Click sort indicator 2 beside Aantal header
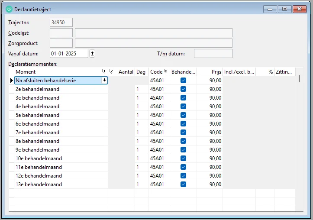Viewport: 313px width, 220px height. click(x=111, y=71)
